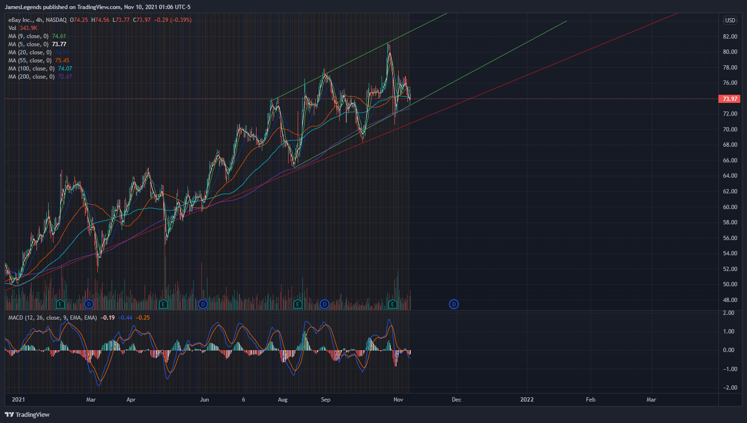The width and height of the screenshot is (747, 423).
Task: Open the earnings E marker before Nov
Action: tap(393, 304)
